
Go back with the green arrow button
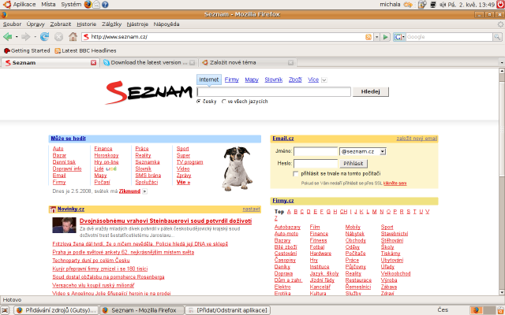pyautogui.click(x=7, y=37)
